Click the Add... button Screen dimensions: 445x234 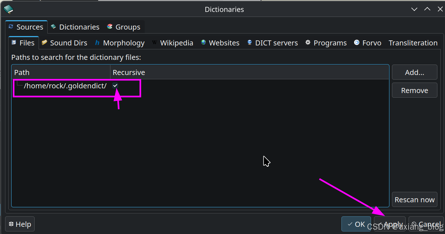[414, 72]
